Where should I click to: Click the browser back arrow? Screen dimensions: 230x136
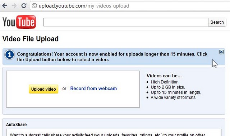point(5,6)
